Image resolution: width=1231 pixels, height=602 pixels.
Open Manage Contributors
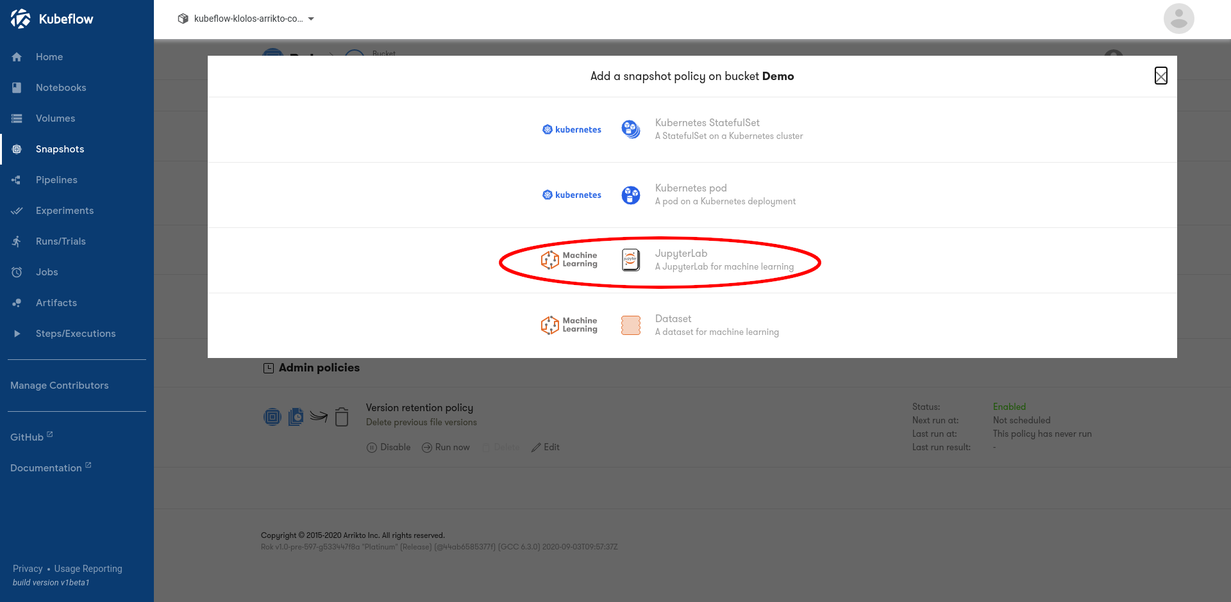60,386
